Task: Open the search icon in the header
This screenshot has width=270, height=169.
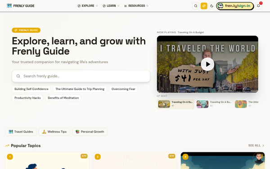Action: tap(196, 6)
